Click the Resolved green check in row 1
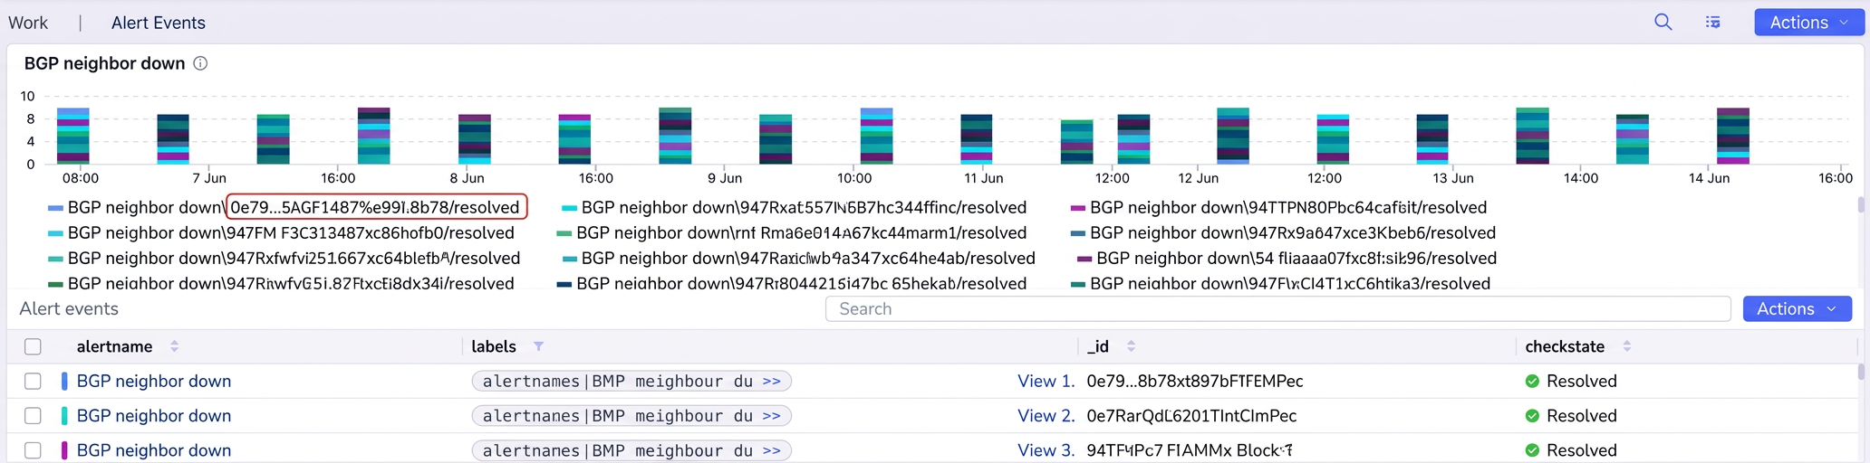Viewport: 1870px width, 463px height. [x=1532, y=382]
